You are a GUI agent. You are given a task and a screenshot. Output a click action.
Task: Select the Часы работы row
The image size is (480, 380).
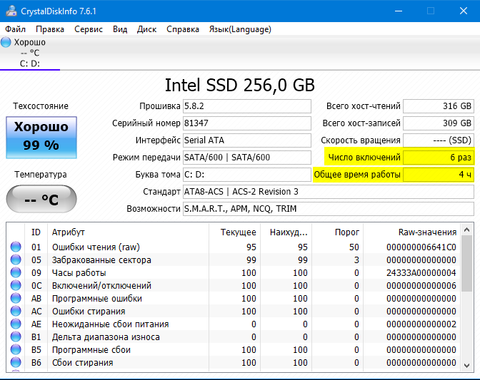point(234,272)
